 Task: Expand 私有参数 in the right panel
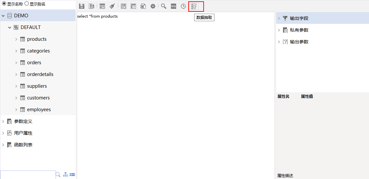[279, 30]
